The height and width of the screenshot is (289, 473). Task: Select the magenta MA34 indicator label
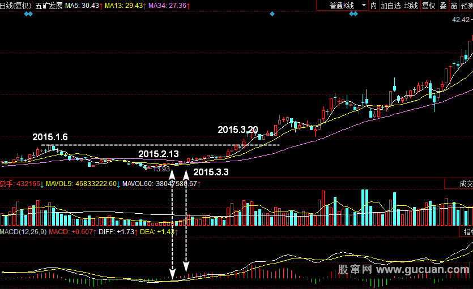tap(169, 5)
